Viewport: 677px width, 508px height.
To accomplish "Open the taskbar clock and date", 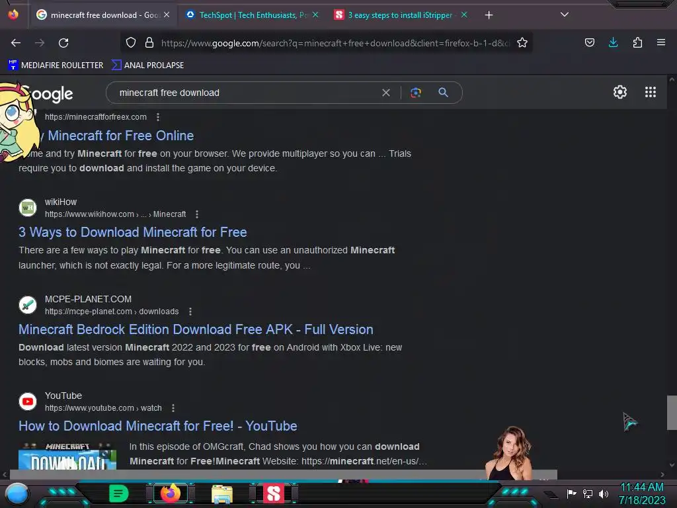I will [x=642, y=493].
